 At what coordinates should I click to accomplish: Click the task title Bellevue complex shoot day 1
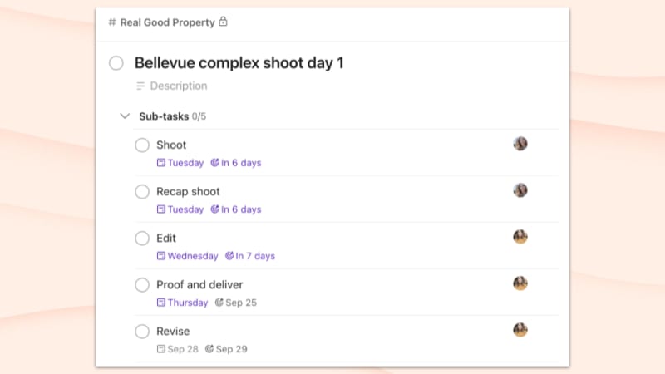[x=239, y=63]
